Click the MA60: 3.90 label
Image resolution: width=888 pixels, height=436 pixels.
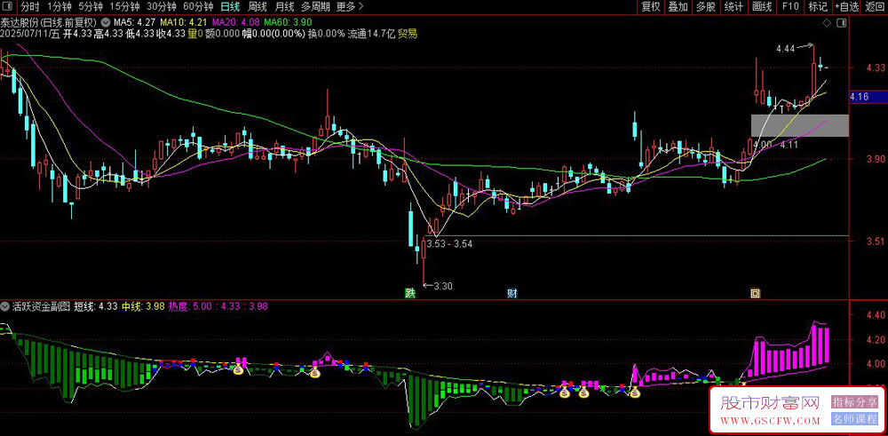(x=288, y=23)
